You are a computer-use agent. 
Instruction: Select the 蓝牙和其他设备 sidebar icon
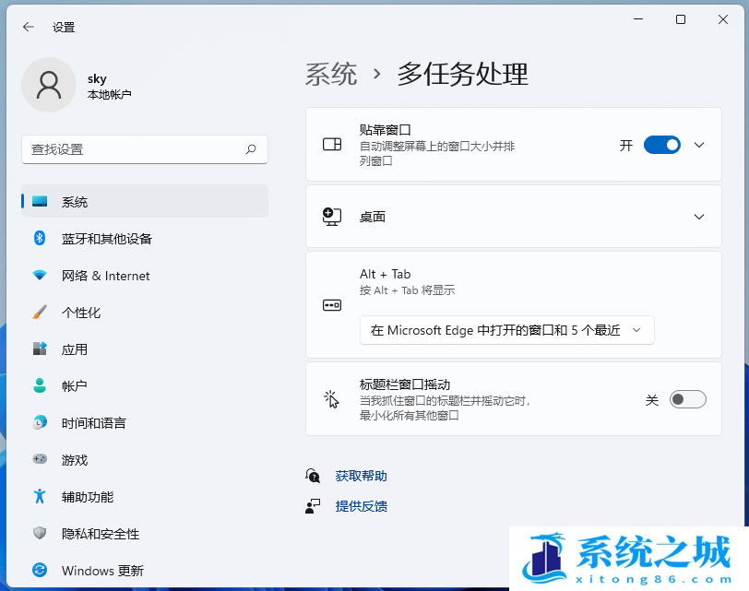click(39, 238)
